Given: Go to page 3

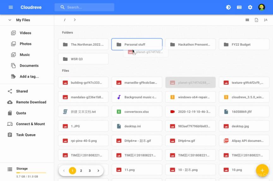Looking at the screenshot, I should click(x=89, y=171).
